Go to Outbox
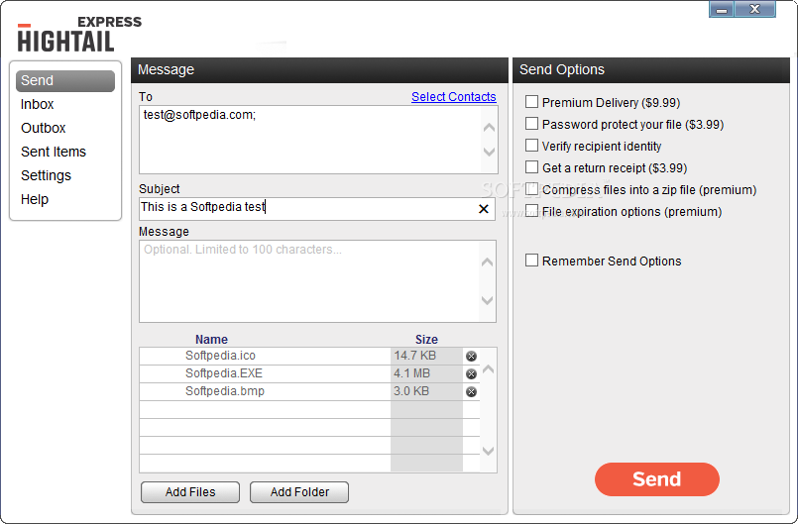The image size is (798, 524). tap(44, 128)
